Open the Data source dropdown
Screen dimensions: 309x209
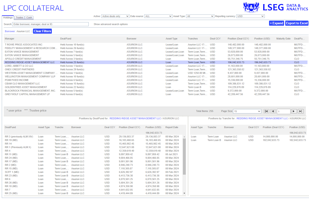158,16
